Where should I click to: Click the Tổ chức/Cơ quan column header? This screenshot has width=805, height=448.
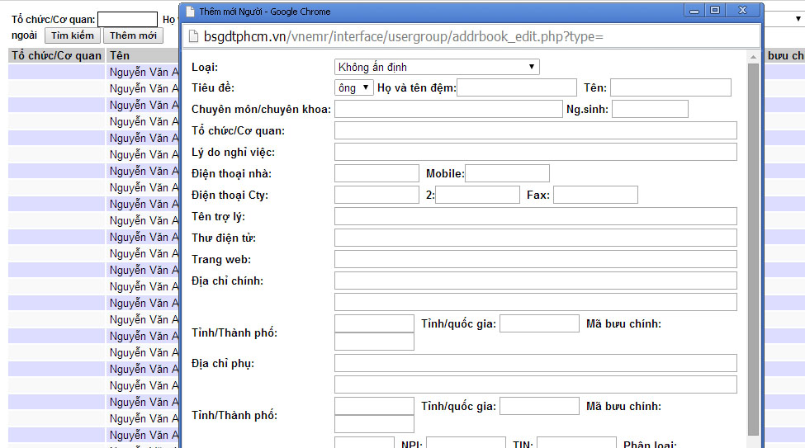56,55
